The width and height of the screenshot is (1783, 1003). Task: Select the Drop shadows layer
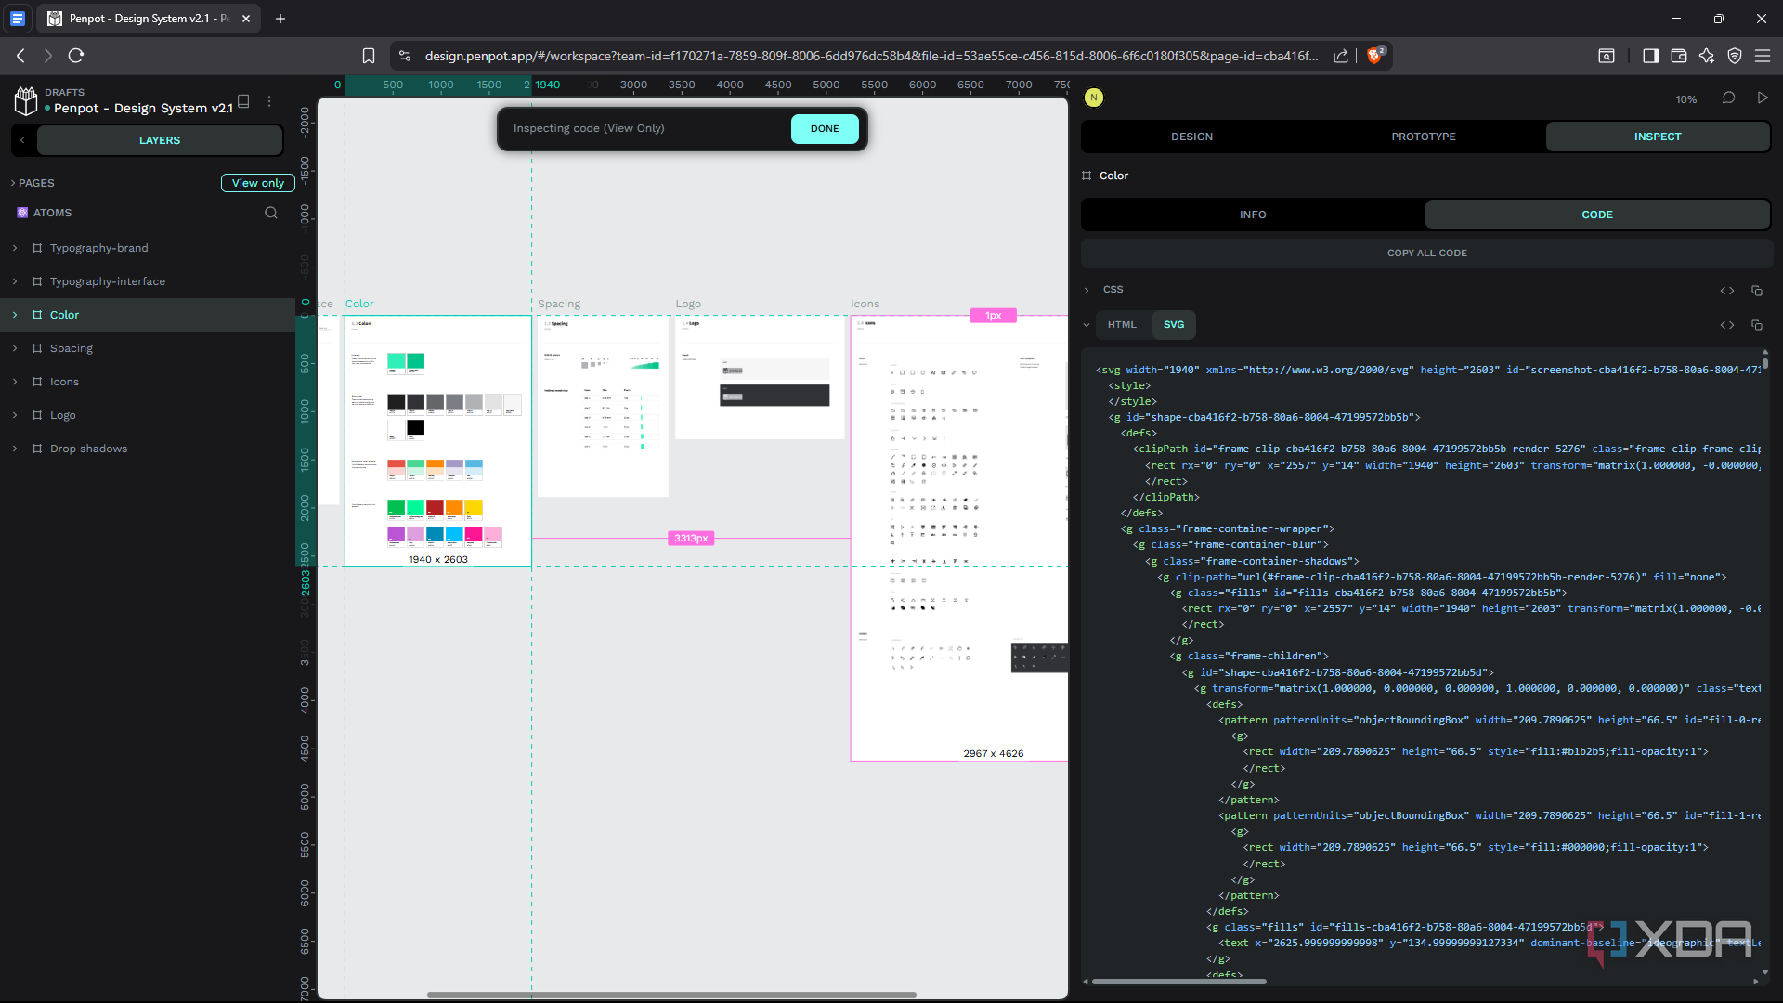pos(88,449)
